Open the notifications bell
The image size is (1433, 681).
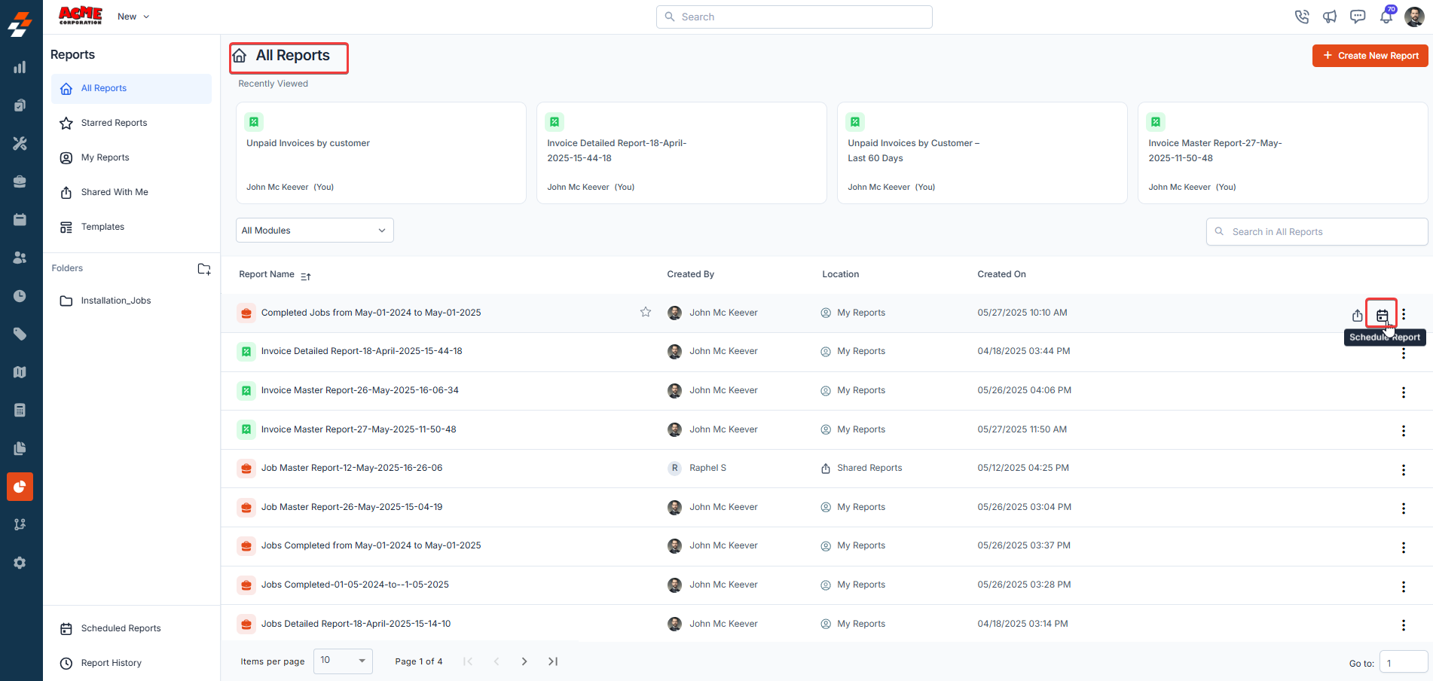click(x=1386, y=17)
